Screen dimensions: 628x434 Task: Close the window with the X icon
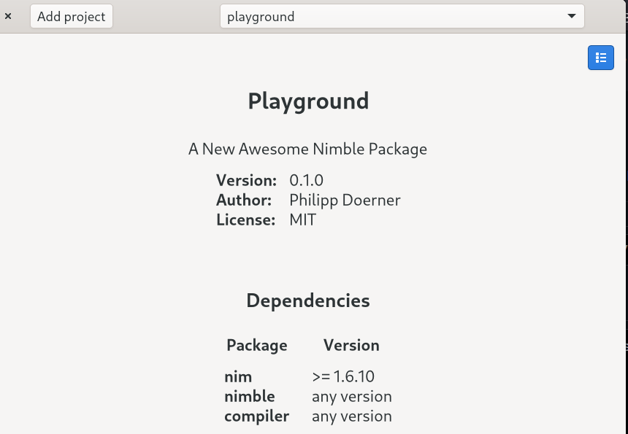click(8, 16)
